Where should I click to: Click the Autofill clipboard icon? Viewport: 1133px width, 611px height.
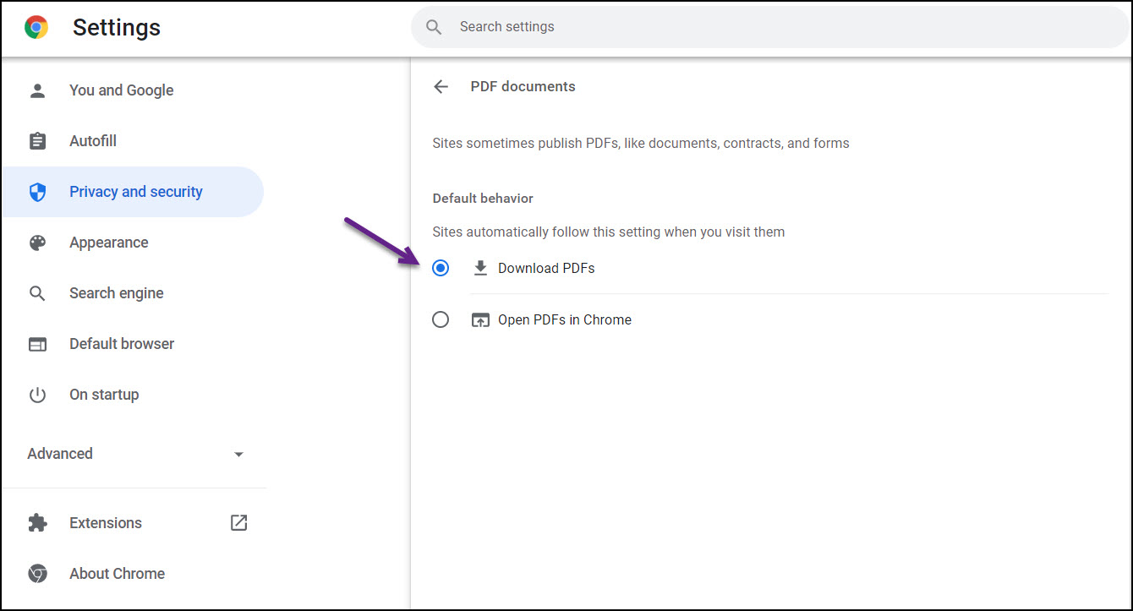pos(37,141)
